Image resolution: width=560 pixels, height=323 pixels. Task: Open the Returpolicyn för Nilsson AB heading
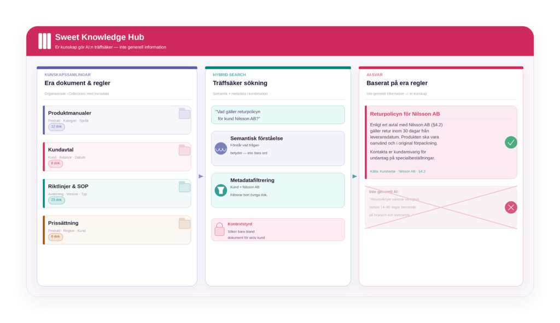(405, 114)
